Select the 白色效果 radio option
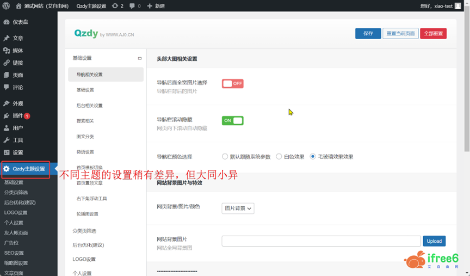This screenshot has width=470, height=276. [279, 157]
